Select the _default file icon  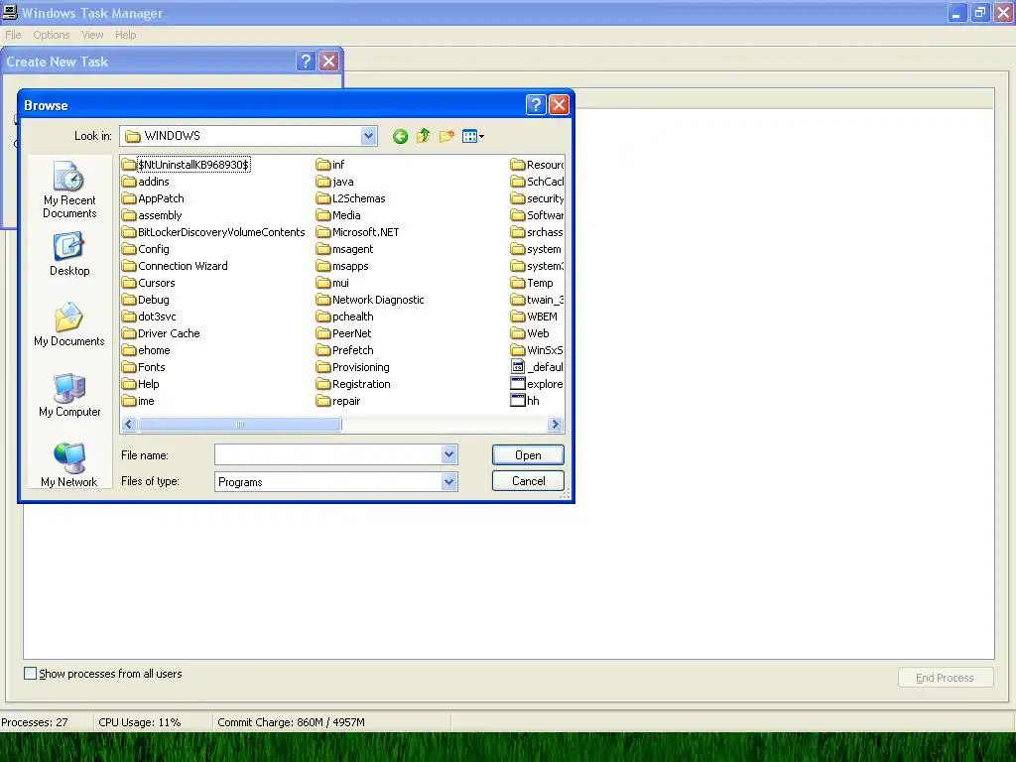point(518,367)
